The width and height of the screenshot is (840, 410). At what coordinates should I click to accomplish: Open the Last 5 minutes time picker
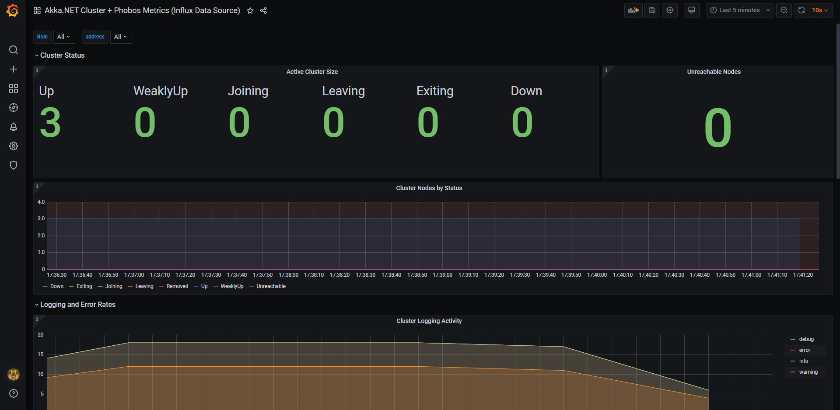point(739,10)
